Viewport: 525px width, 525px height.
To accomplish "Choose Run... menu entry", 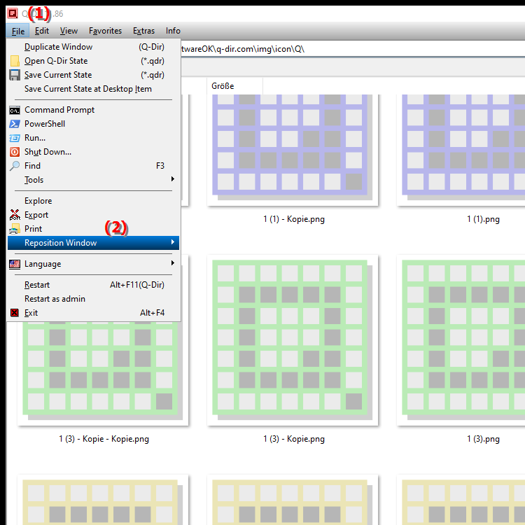I will coord(93,138).
